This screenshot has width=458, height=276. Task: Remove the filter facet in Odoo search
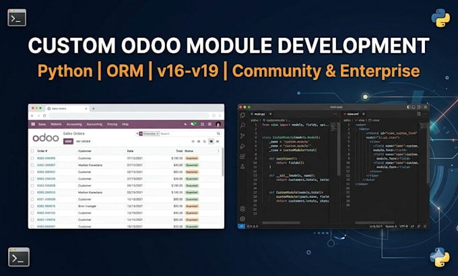click(x=158, y=133)
